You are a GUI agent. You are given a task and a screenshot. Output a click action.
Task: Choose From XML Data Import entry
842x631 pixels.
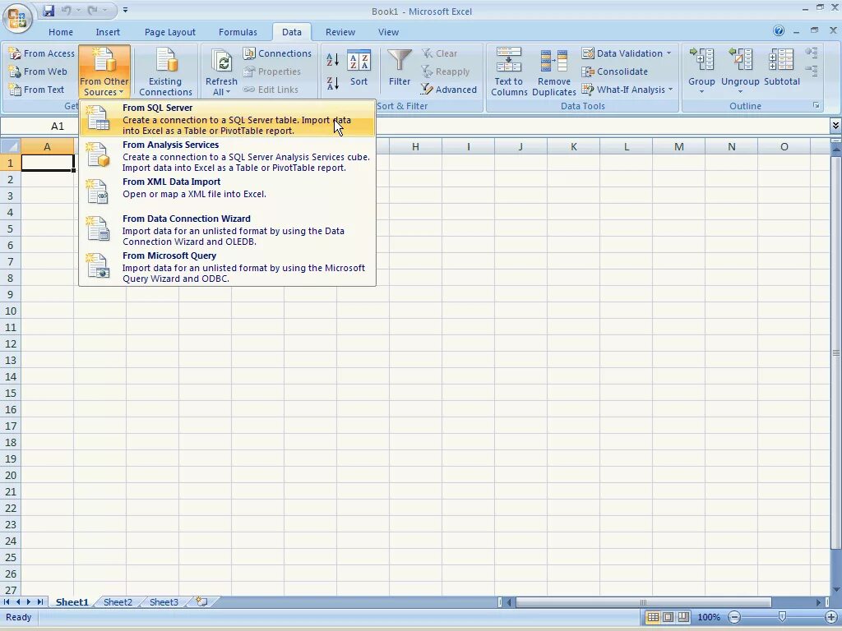pyautogui.click(x=227, y=192)
